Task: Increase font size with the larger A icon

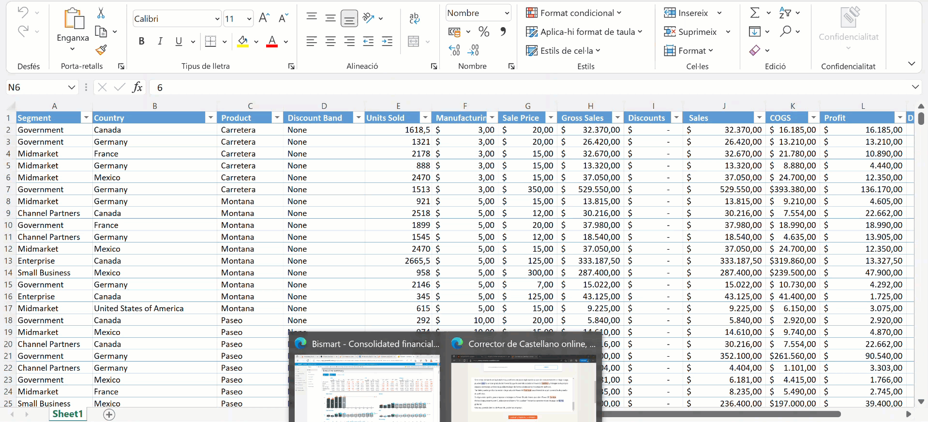Action: (264, 18)
